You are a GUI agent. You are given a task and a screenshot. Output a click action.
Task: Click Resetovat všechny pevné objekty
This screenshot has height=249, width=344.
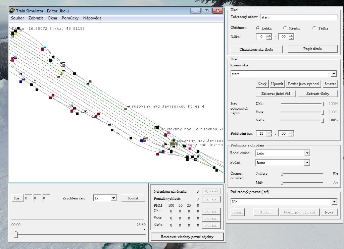187,237
